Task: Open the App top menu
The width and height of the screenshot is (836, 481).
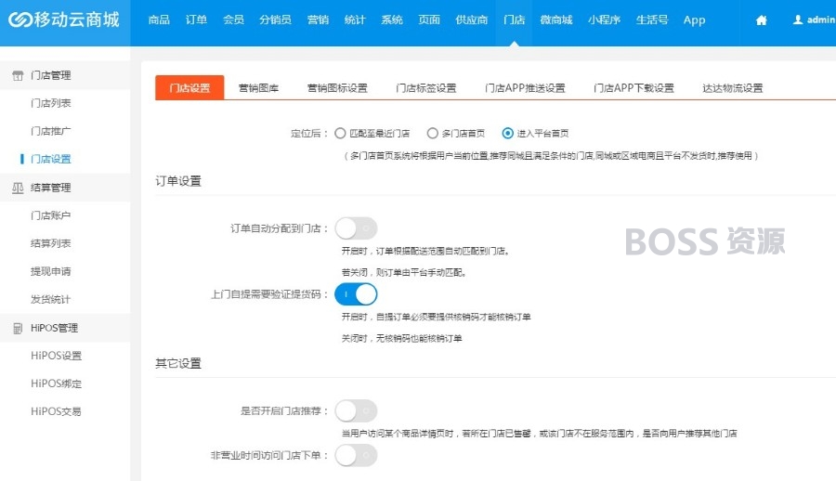Action: [694, 19]
